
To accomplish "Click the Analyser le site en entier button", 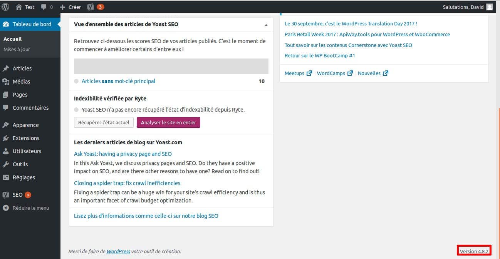I will [x=168, y=122].
